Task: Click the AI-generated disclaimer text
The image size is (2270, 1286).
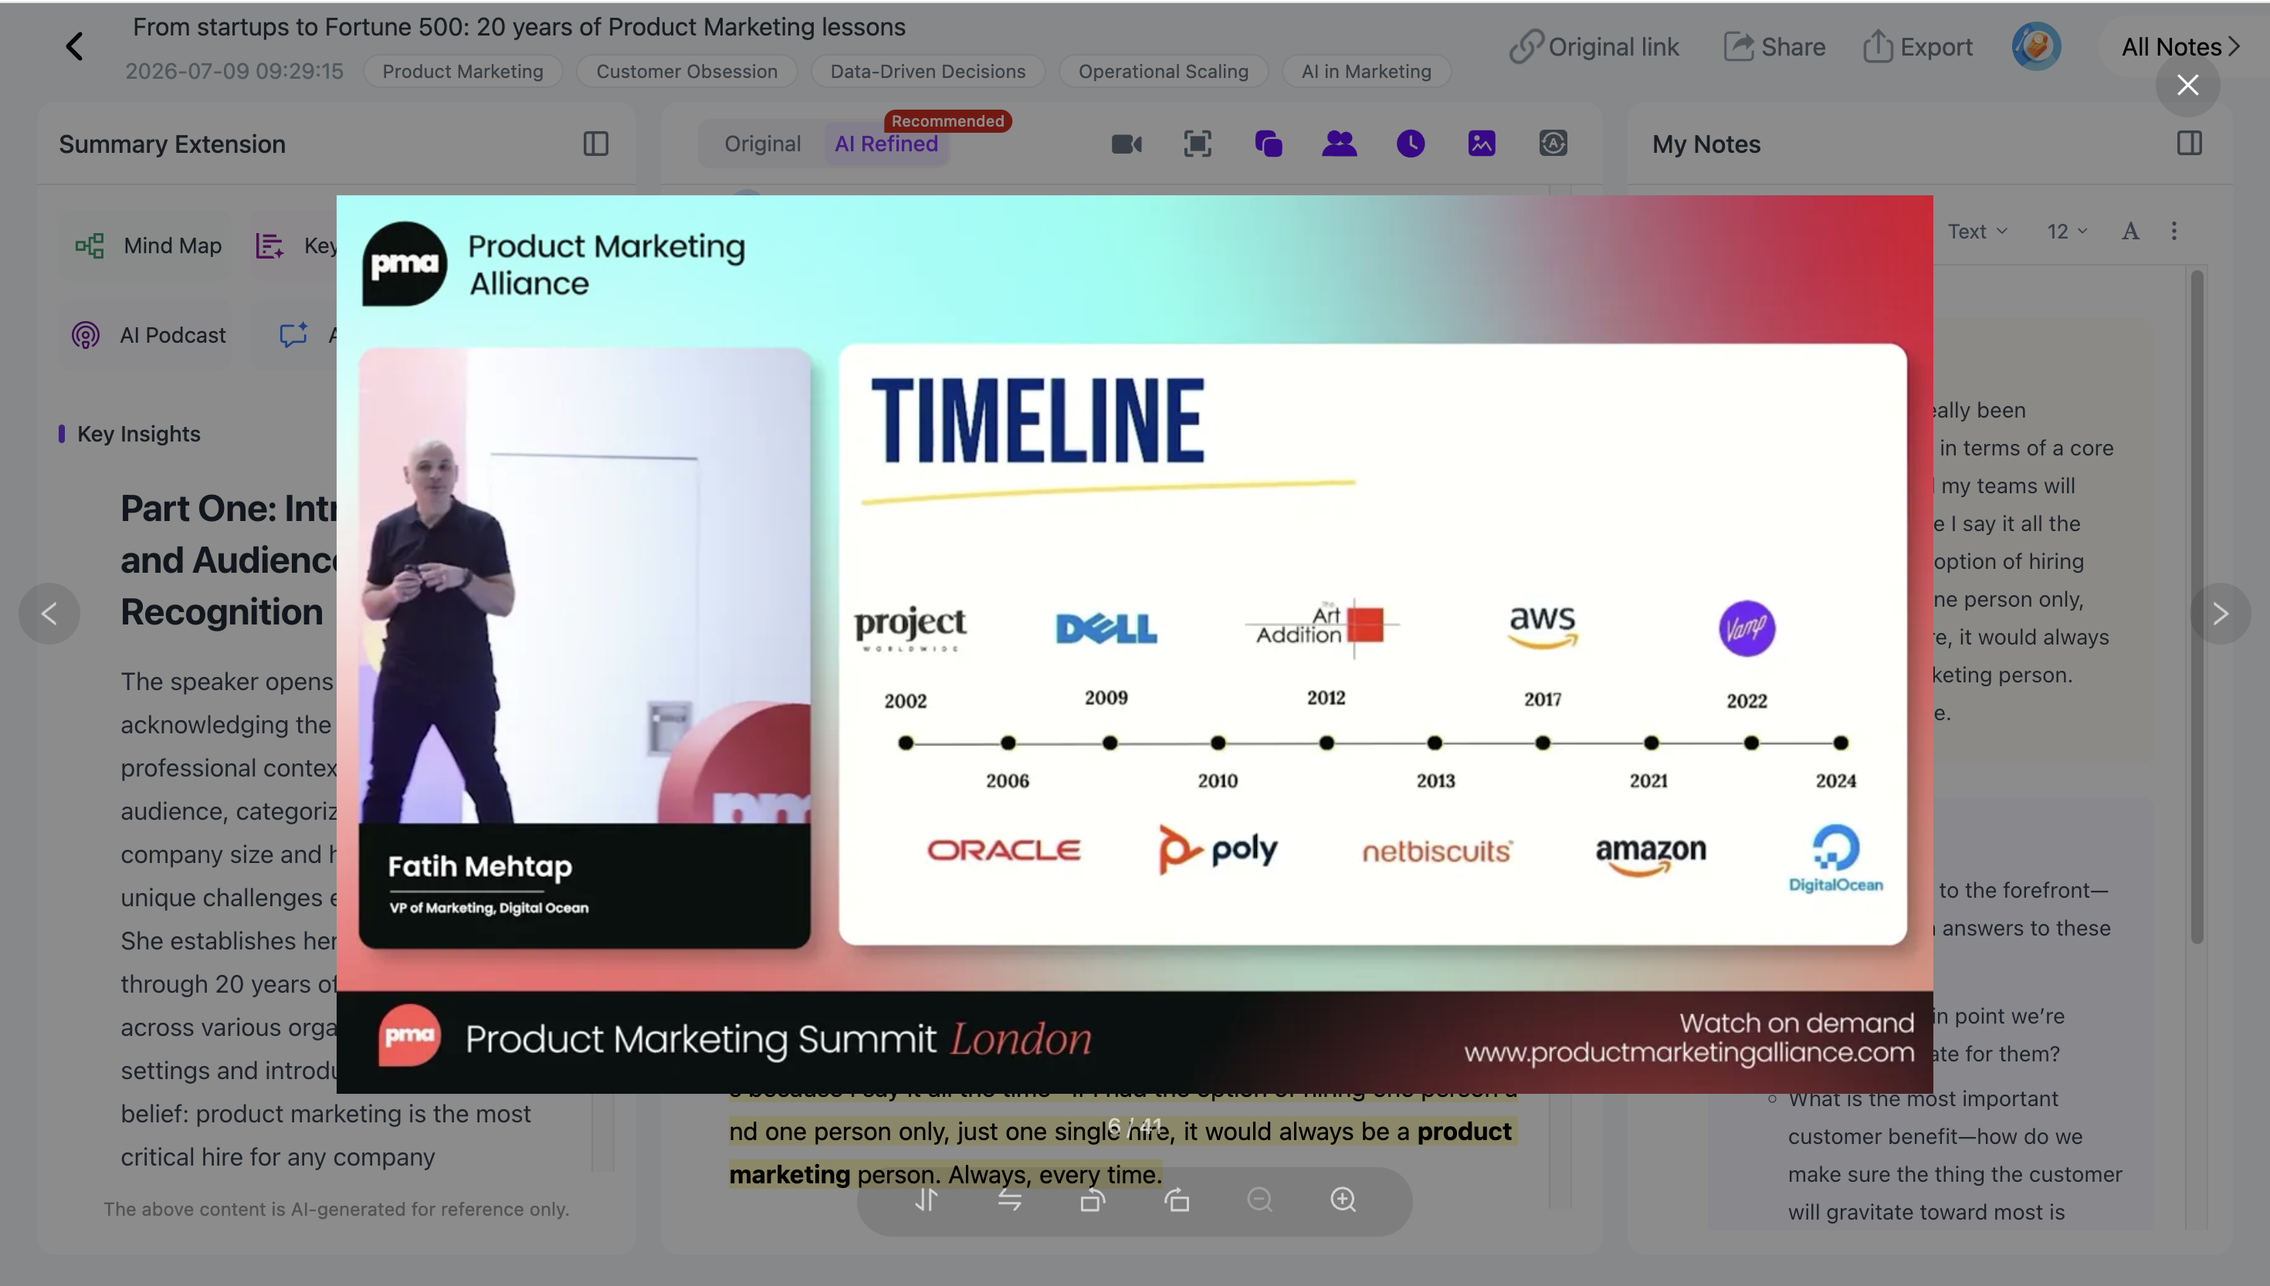Action: click(336, 1209)
